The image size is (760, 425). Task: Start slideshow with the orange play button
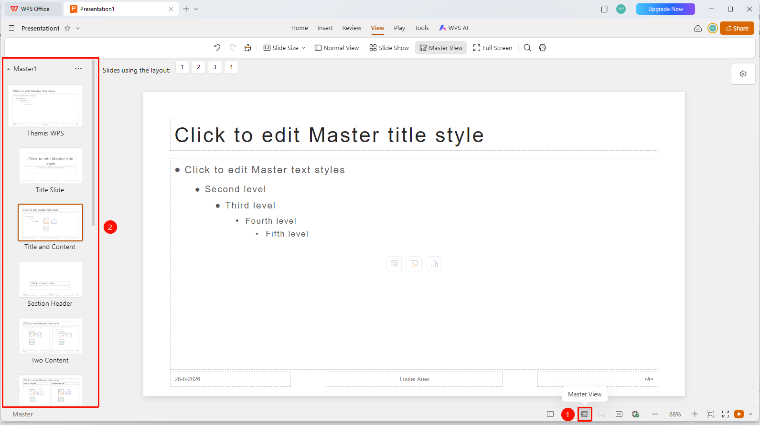coord(739,414)
